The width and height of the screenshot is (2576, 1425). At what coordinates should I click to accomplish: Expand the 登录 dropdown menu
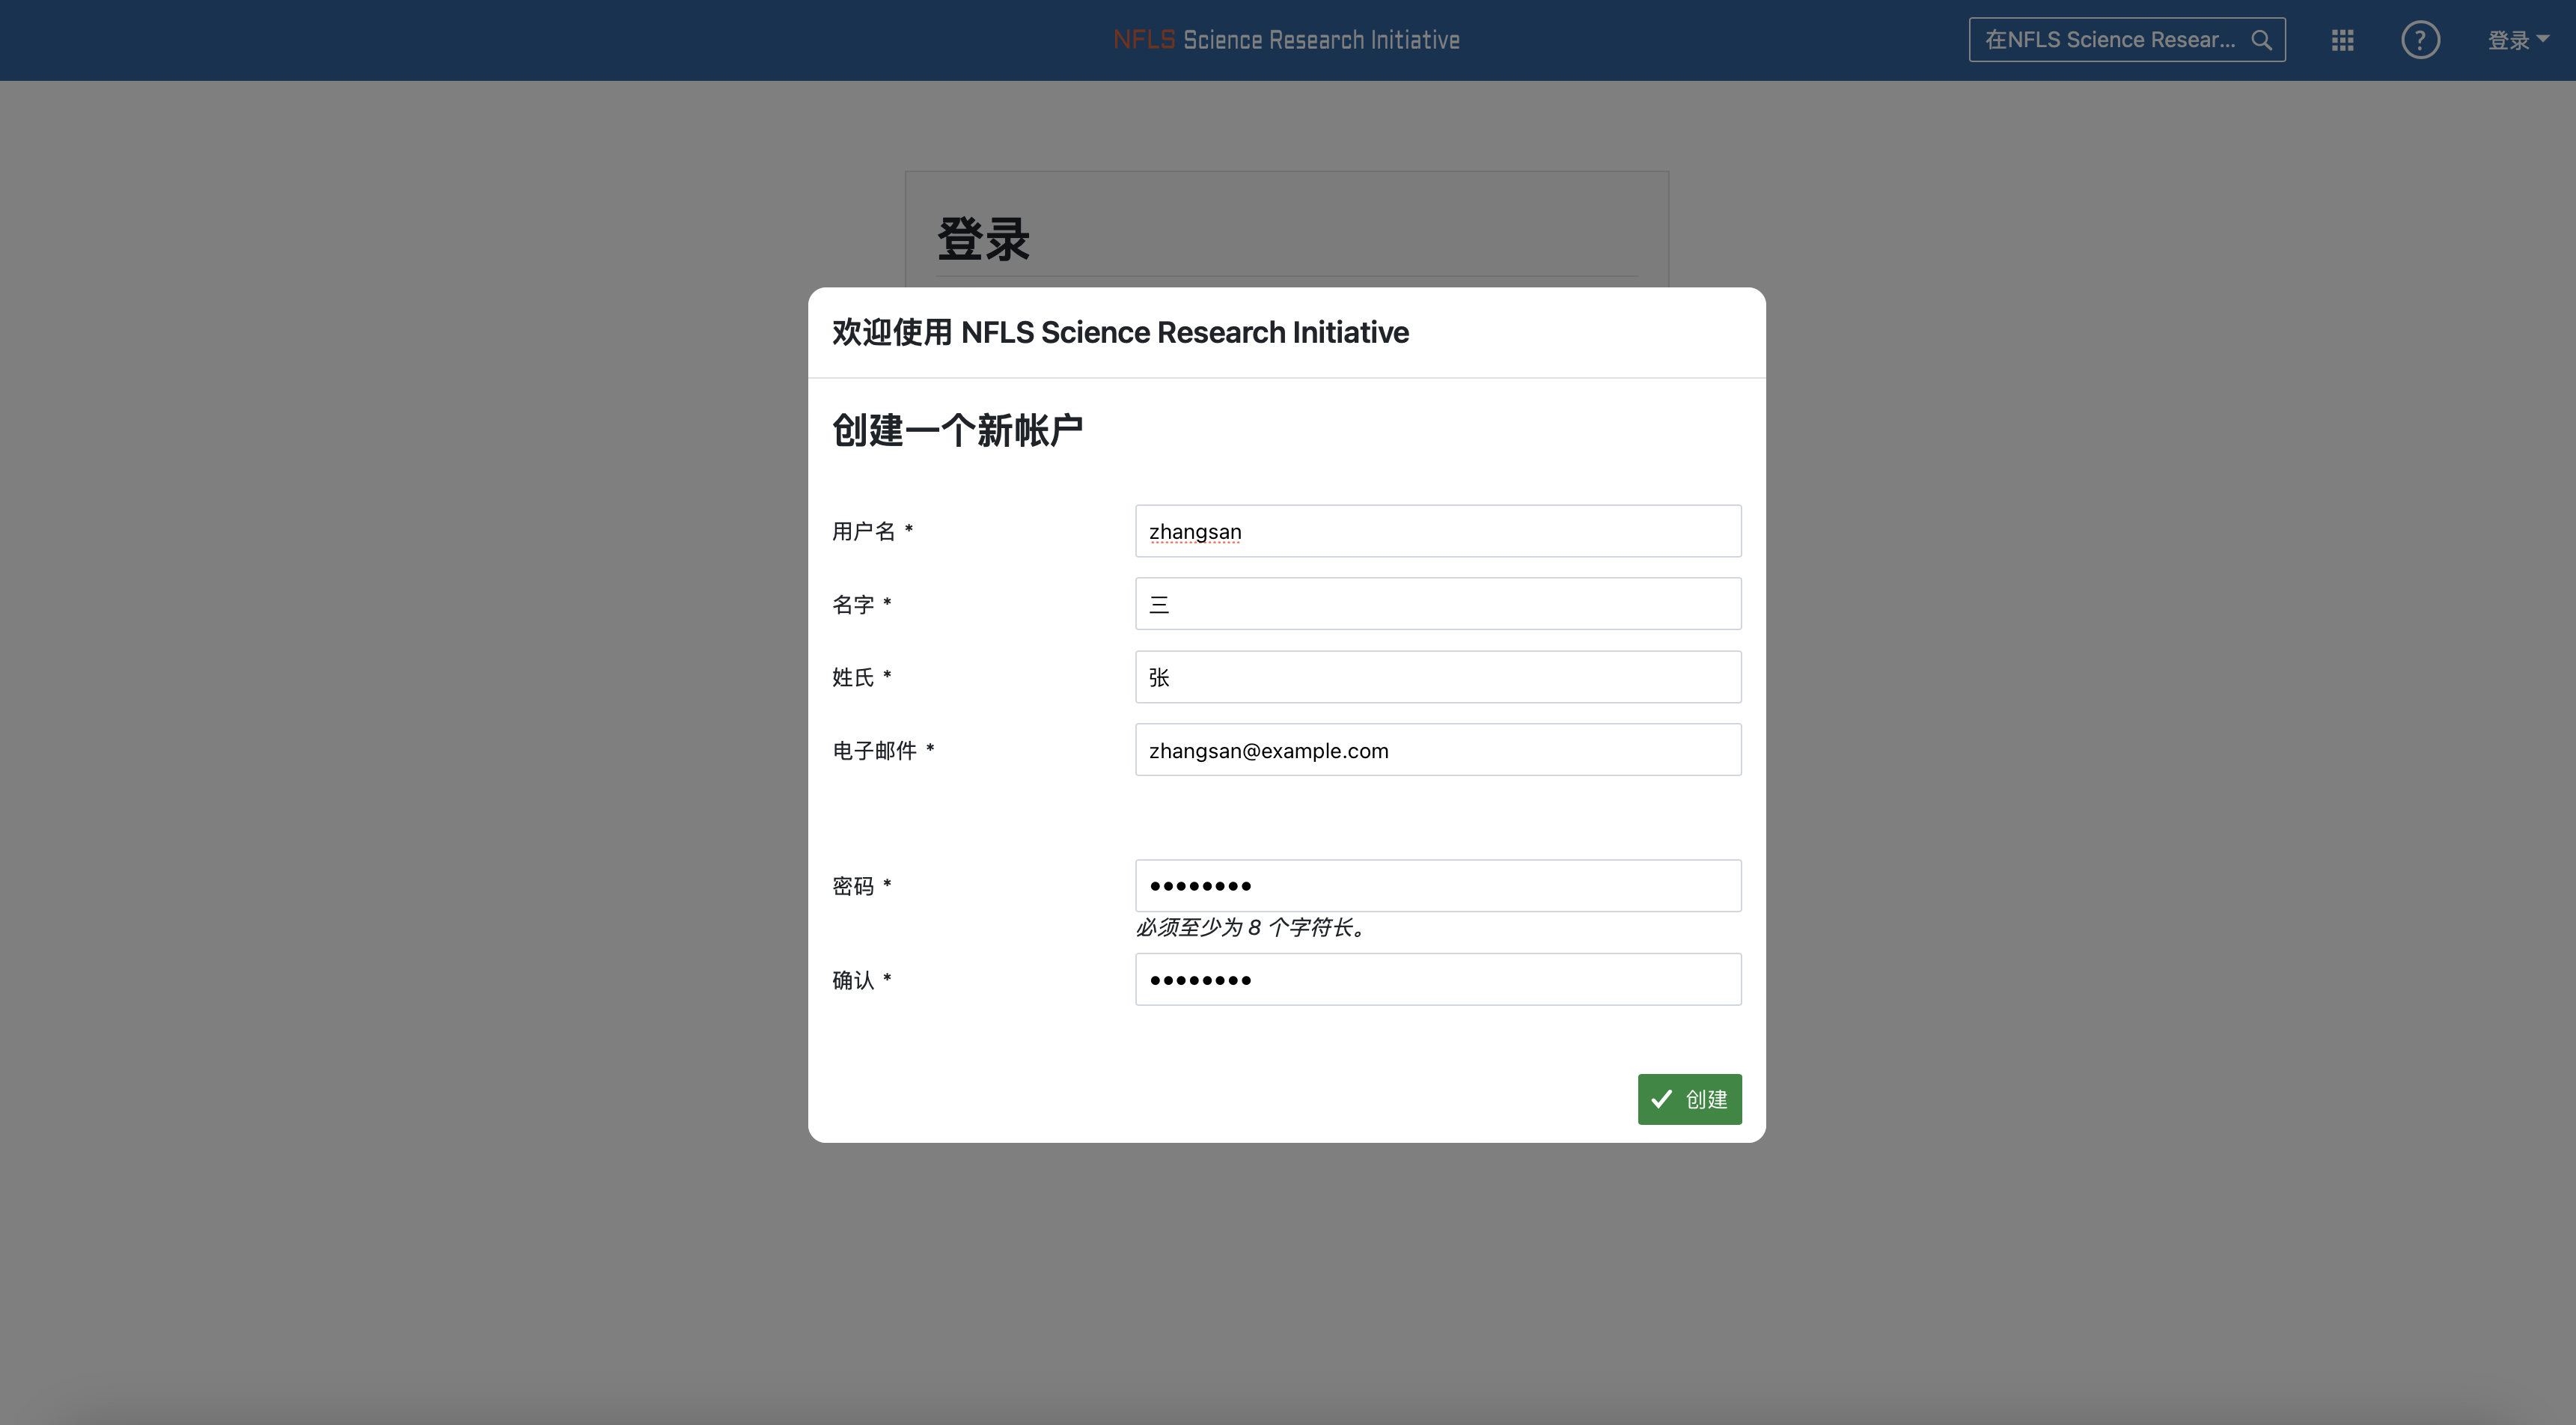click(2518, 40)
